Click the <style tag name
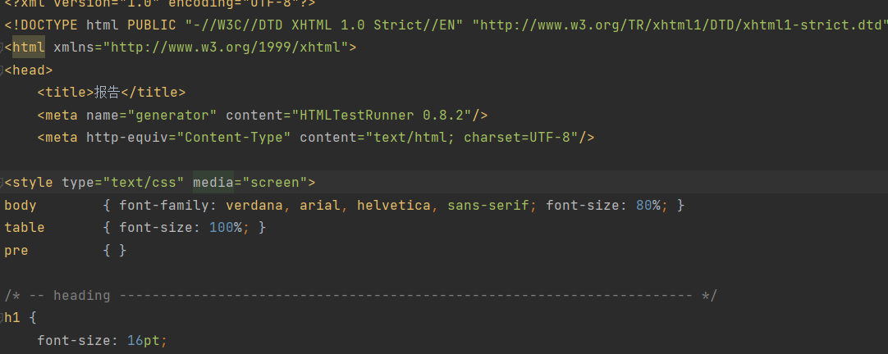 pyautogui.click(x=29, y=183)
